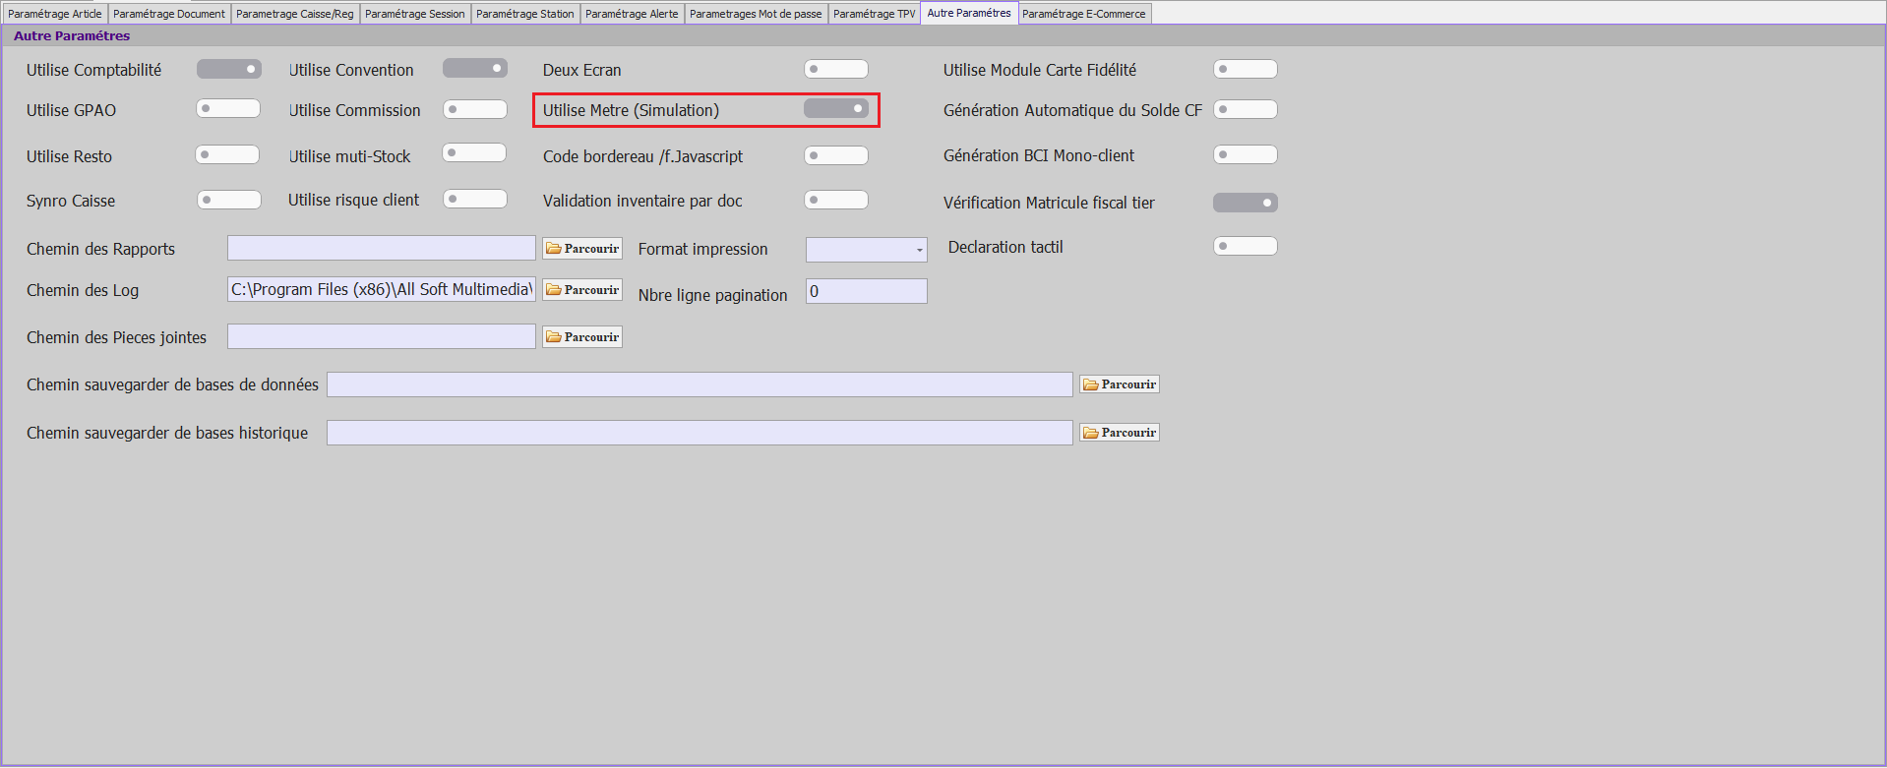
Task: Go to Paramétrage Session tab
Action: (x=415, y=14)
